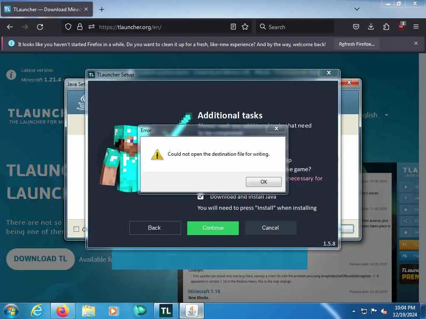Open the Action Center flag icon
Screen dimensions: 426x319
pyautogui.click(x=374, y=311)
